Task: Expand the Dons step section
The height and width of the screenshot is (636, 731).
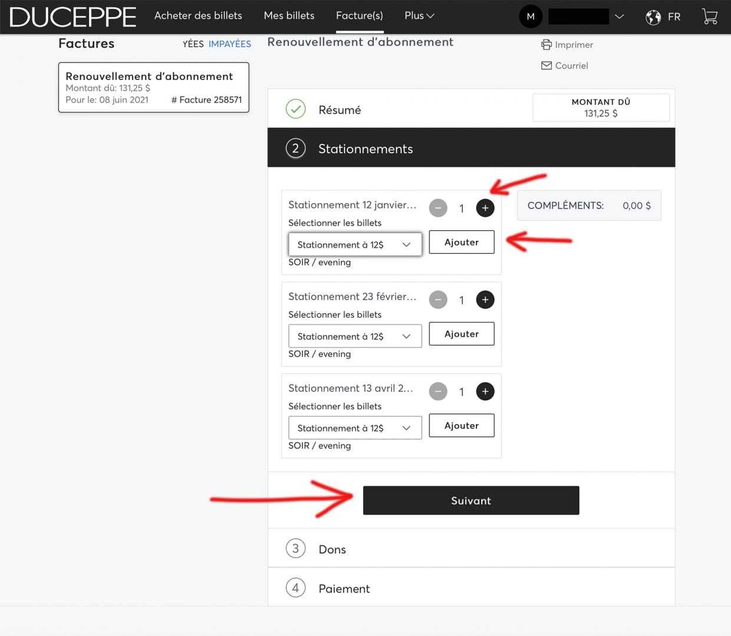Action: pyautogui.click(x=332, y=549)
